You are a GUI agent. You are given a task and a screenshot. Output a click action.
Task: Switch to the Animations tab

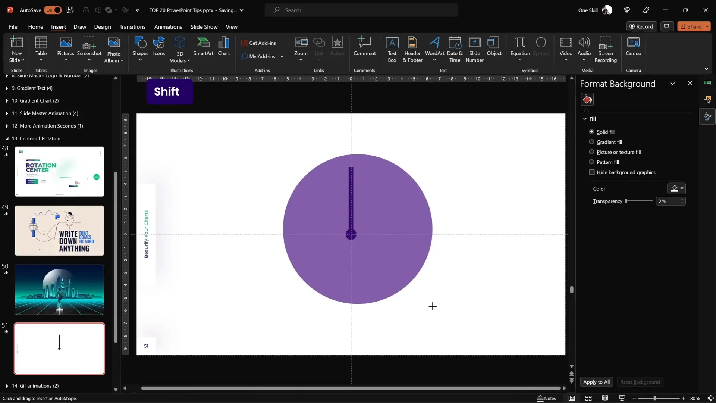point(168,27)
